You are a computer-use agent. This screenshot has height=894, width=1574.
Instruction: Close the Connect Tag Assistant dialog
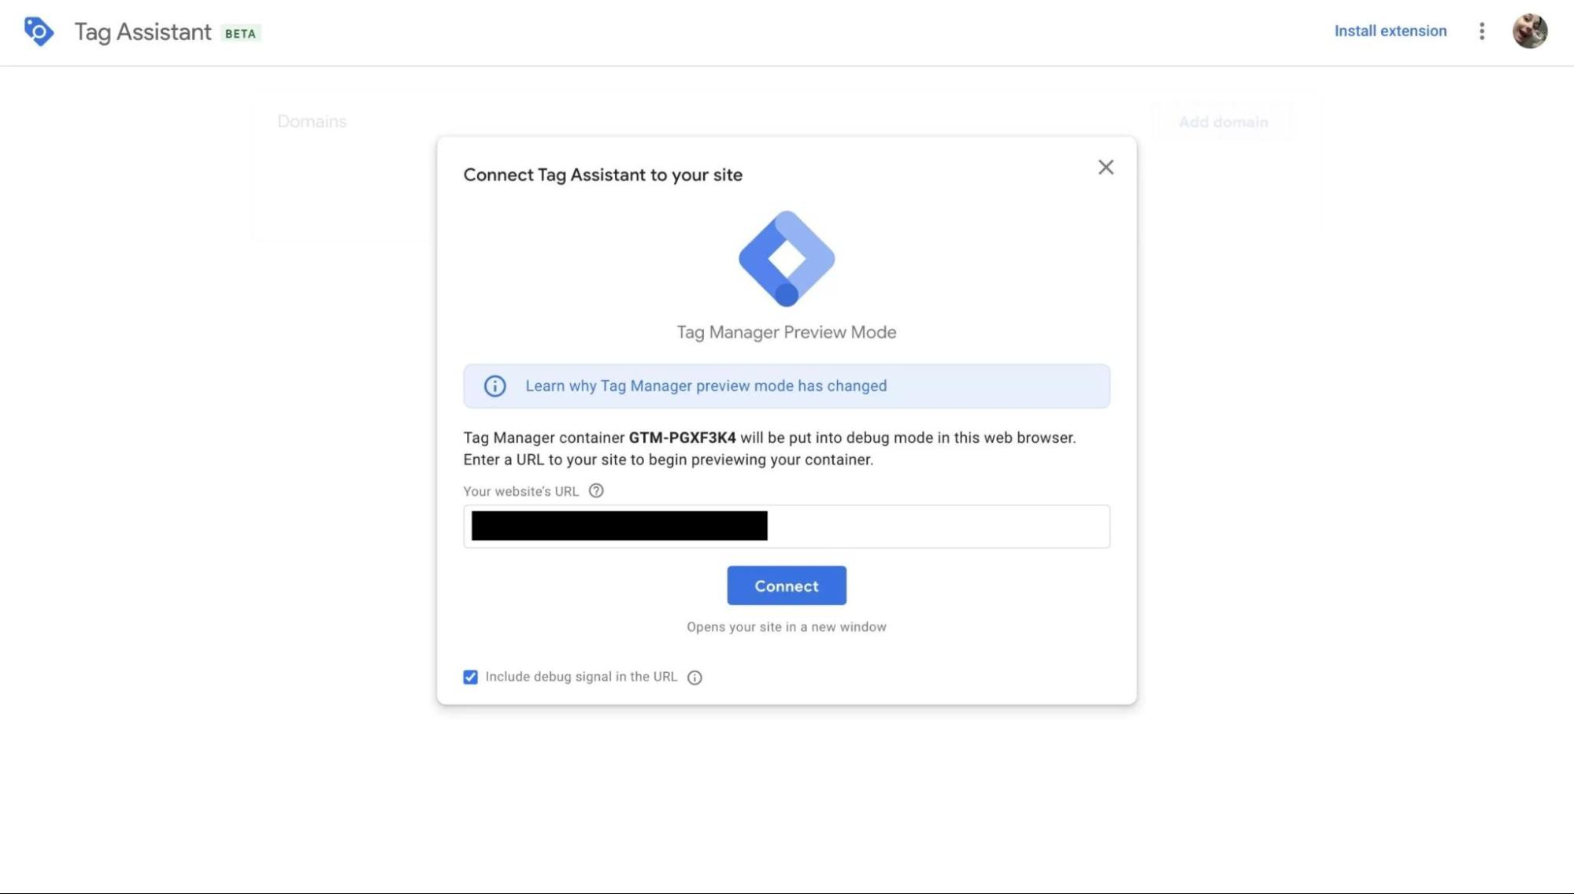[1106, 167]
